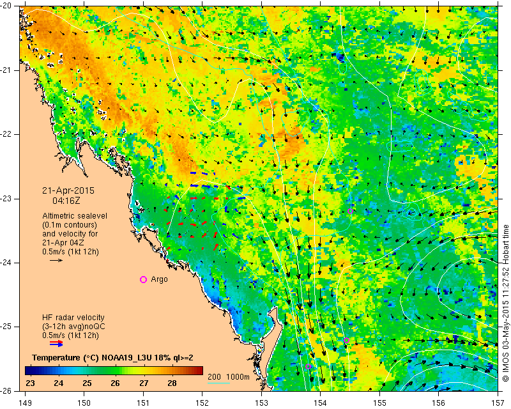Image resolution: width=511 pixels, height=409 pixels.
Task: Click the "1000m" depth contour label
Action: tap(238, 376)
